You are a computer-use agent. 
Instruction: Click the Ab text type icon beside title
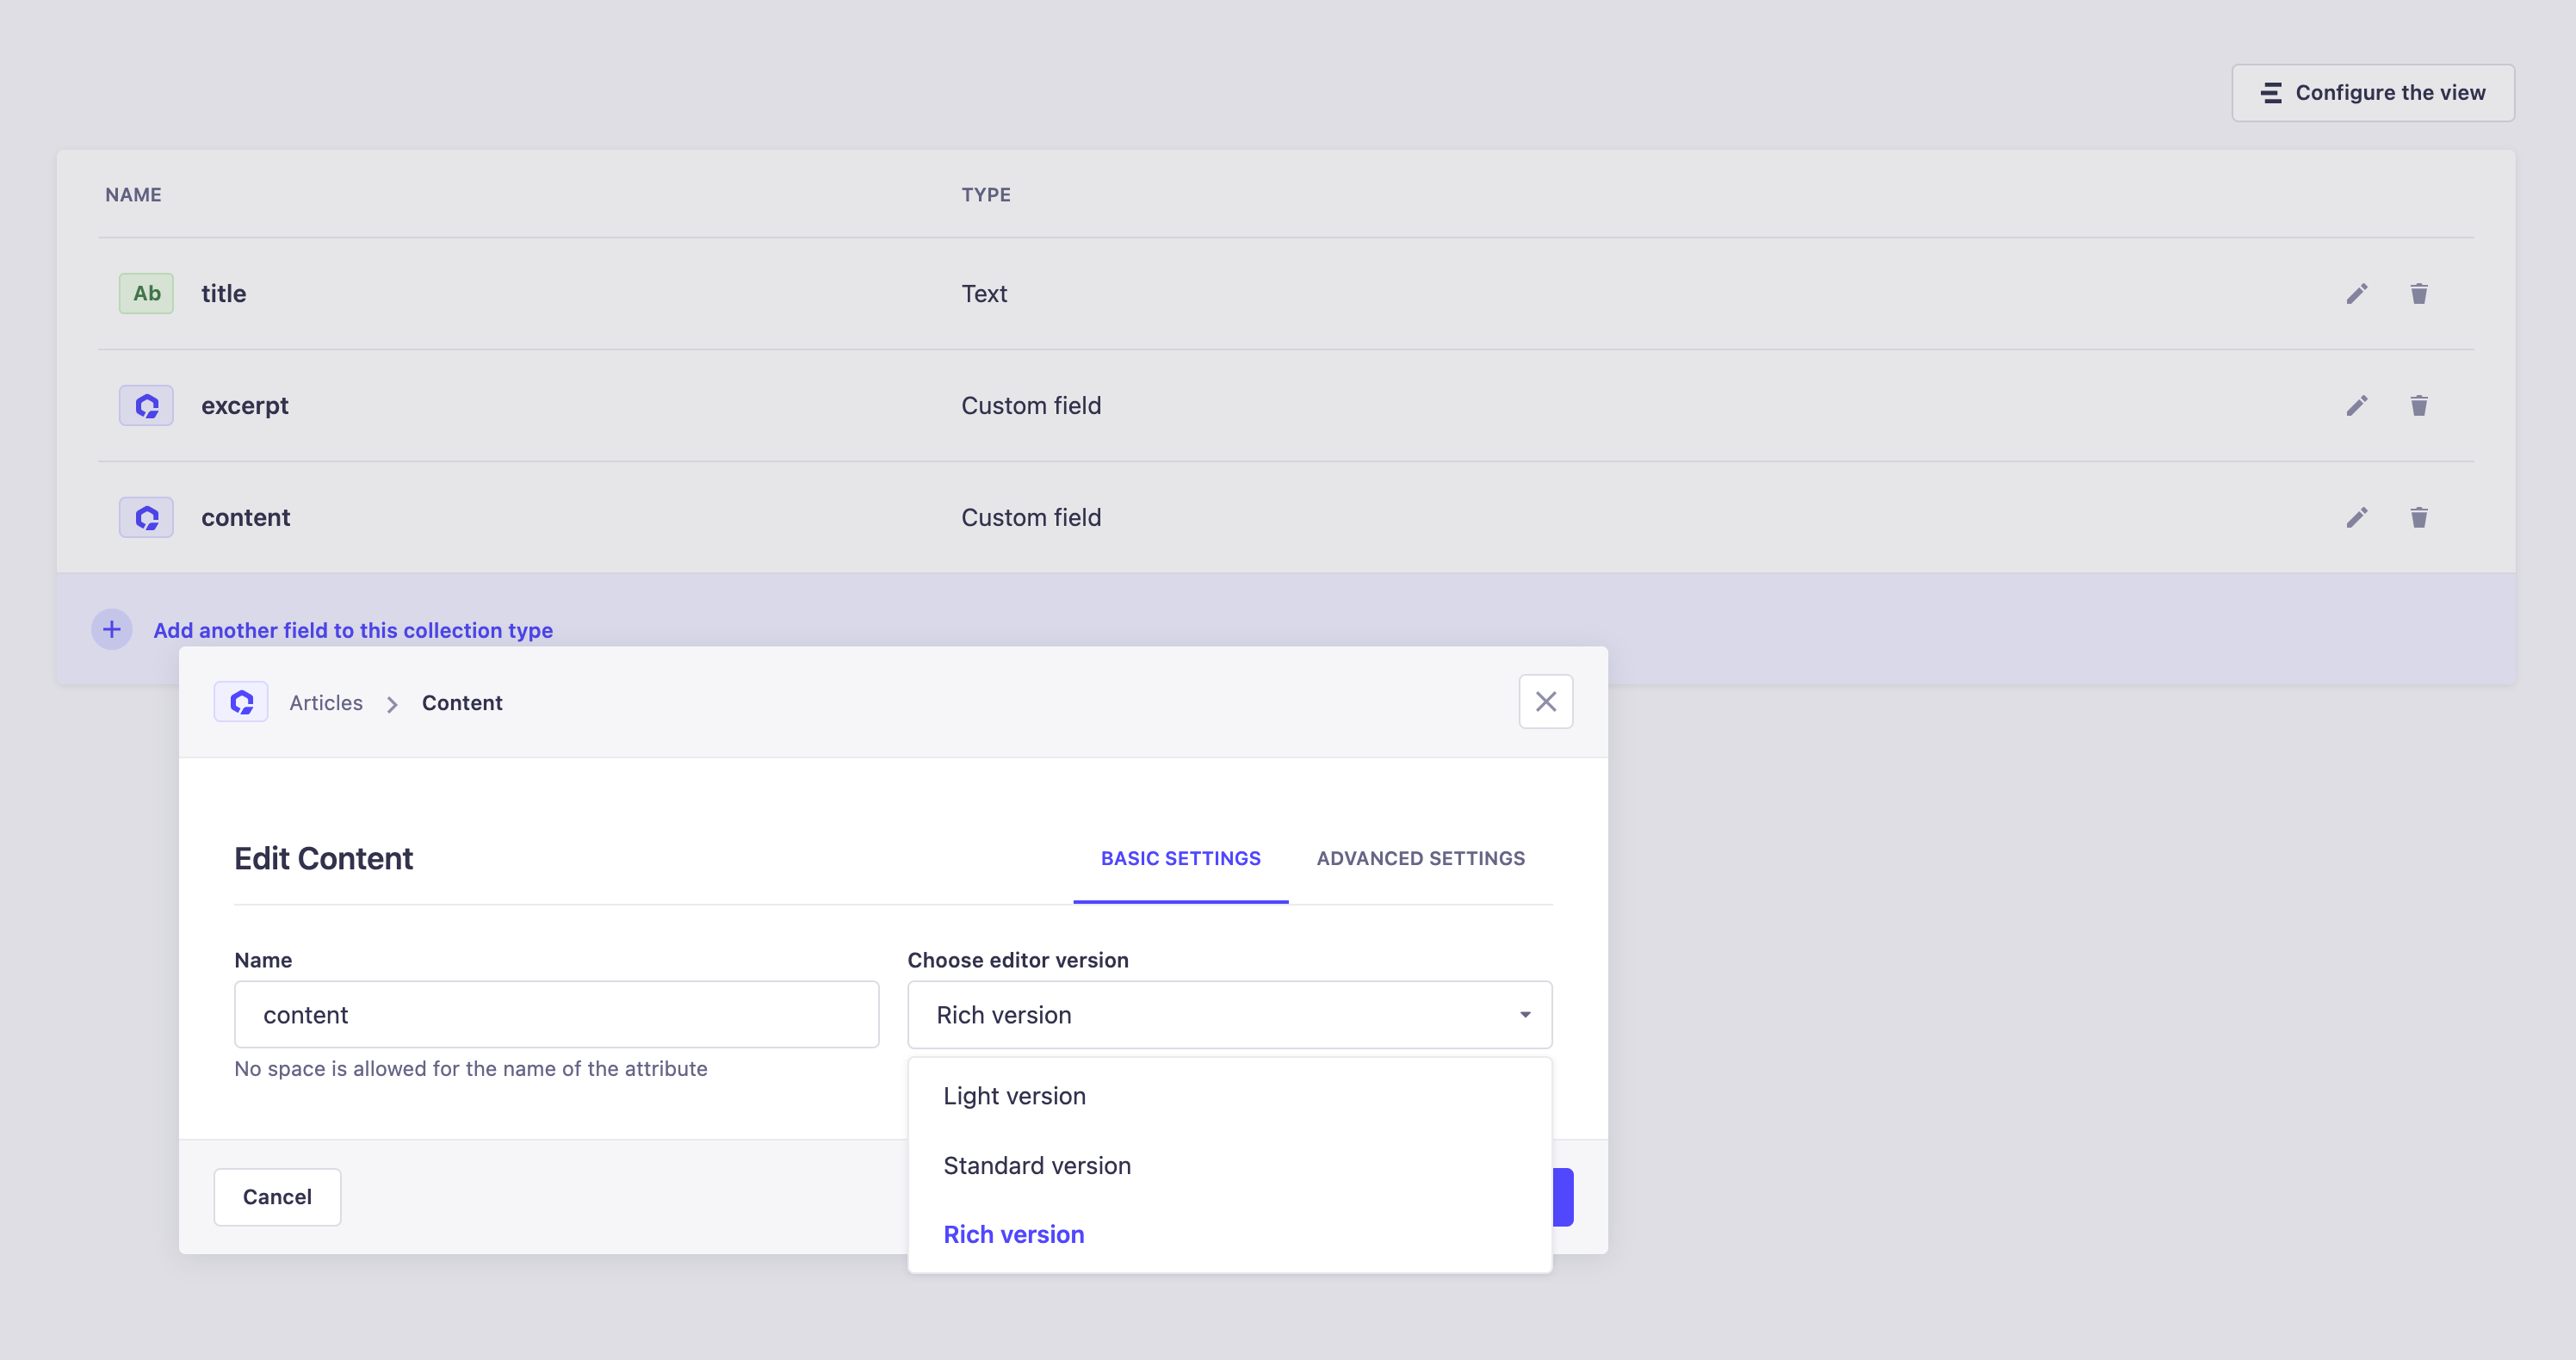(146, 293)
